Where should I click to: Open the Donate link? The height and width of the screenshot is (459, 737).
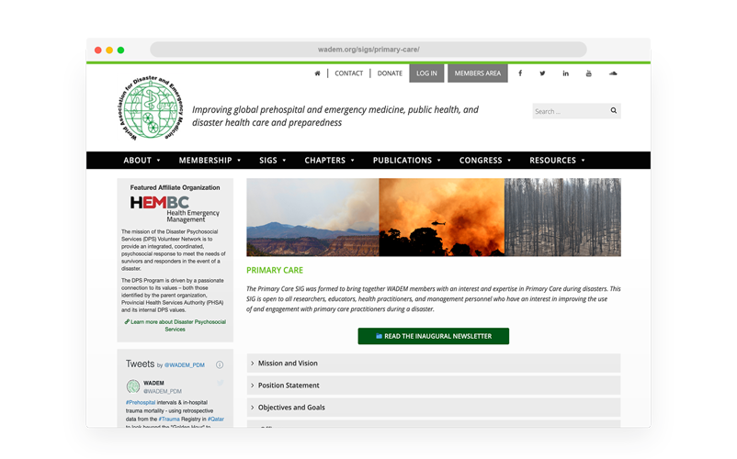tap(390, 73)
